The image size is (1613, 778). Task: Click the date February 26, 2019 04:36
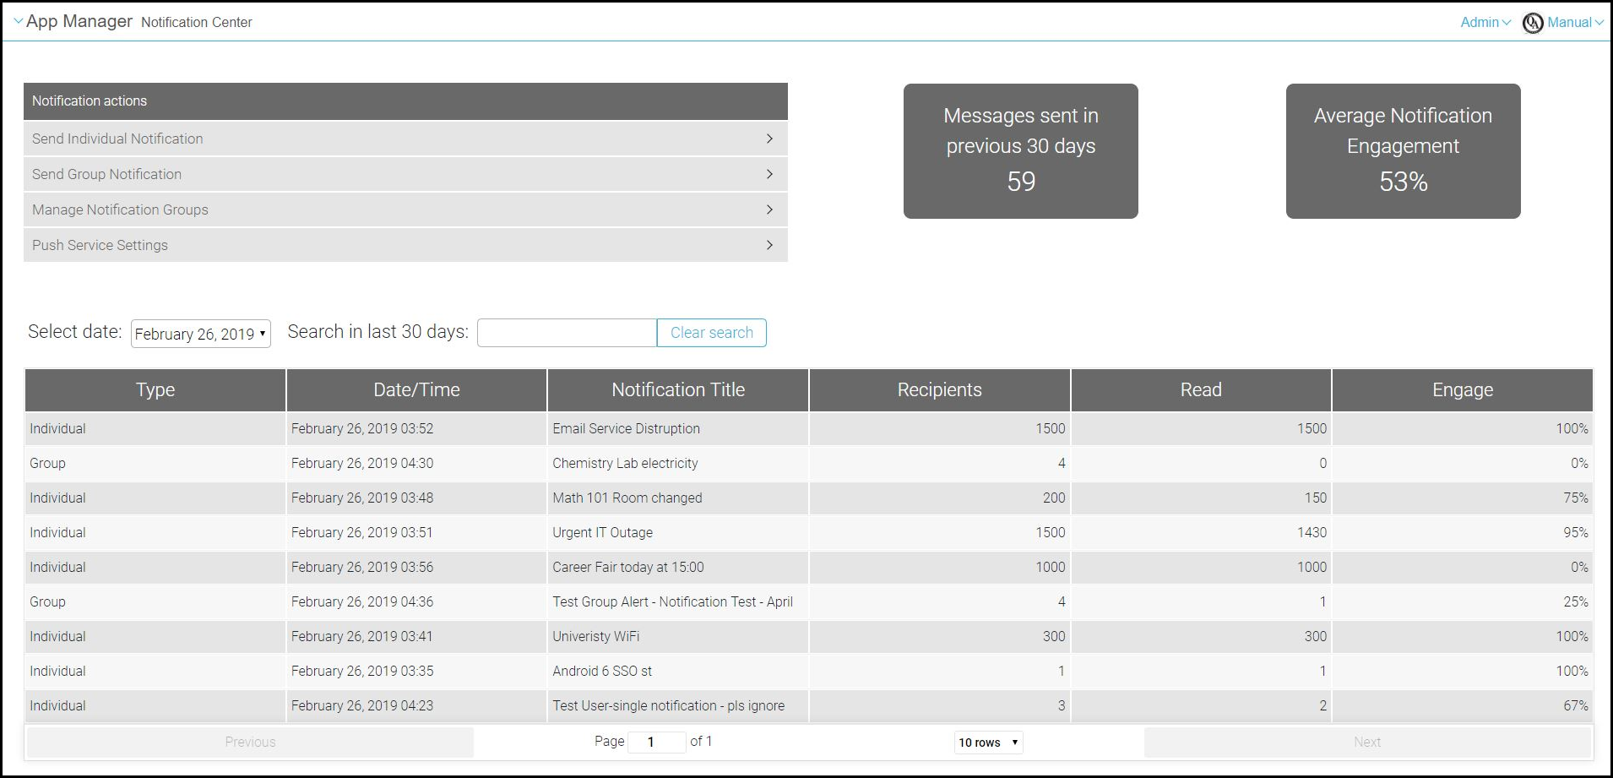point(362,601)
